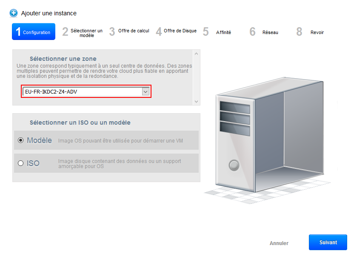The image size is (351, 254).
Task: Jump to step 5 Affinité
Action: tap(218, 32)
